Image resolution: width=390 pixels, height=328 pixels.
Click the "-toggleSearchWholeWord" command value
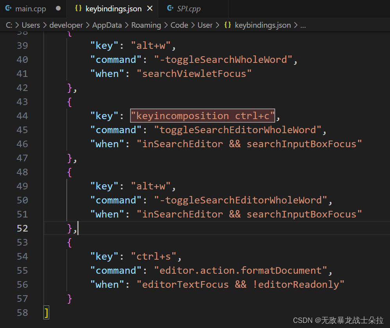223,60
